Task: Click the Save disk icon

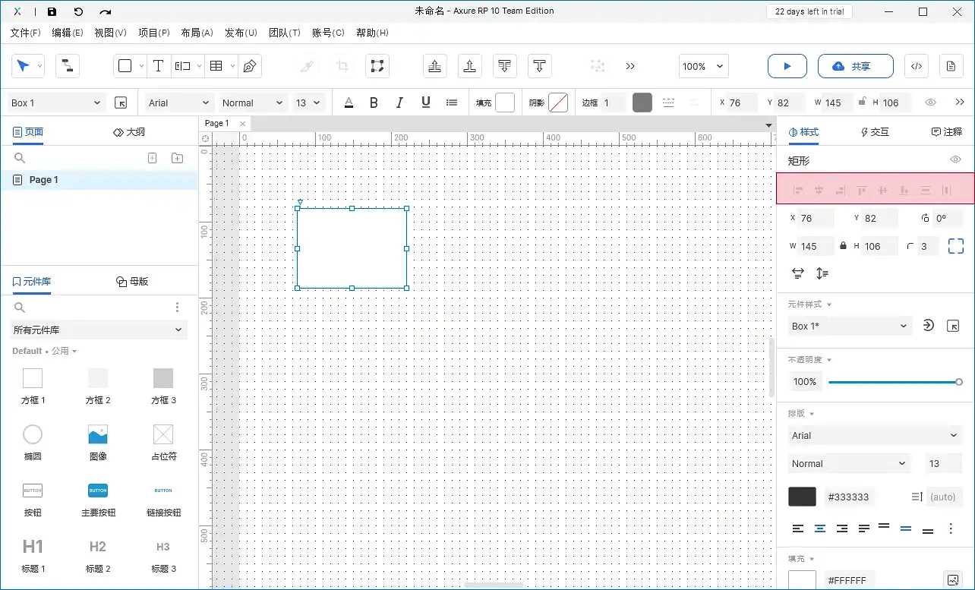Action: (52, 11)
